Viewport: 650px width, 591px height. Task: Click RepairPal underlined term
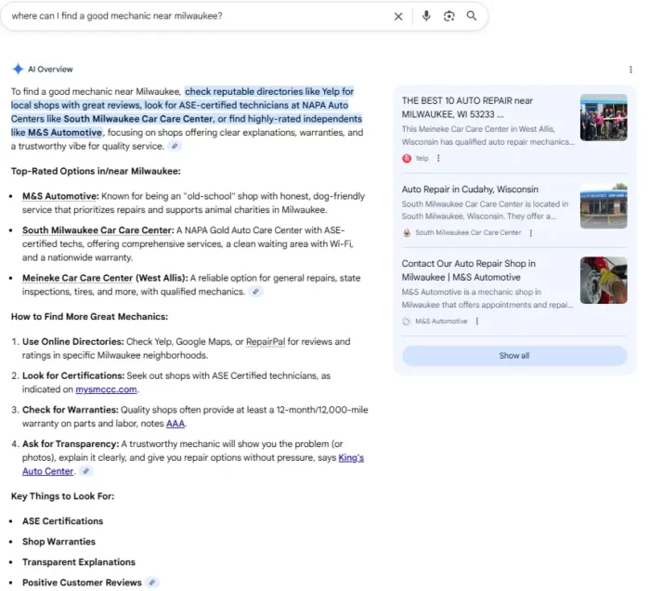[x=266, y=342]
